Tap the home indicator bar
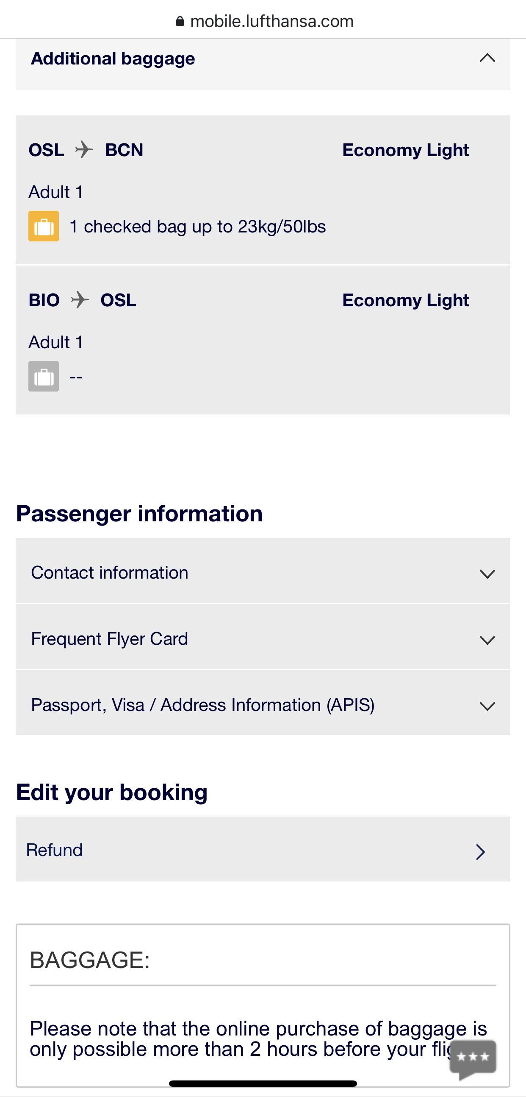This screenshot has height=1097, width=526. coord(263,1083)
